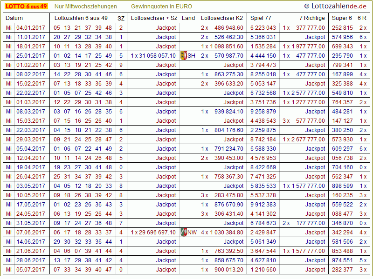Click the Spiel 77 column header
Viewport: 373px width, 279px height.
click(261, 18)
